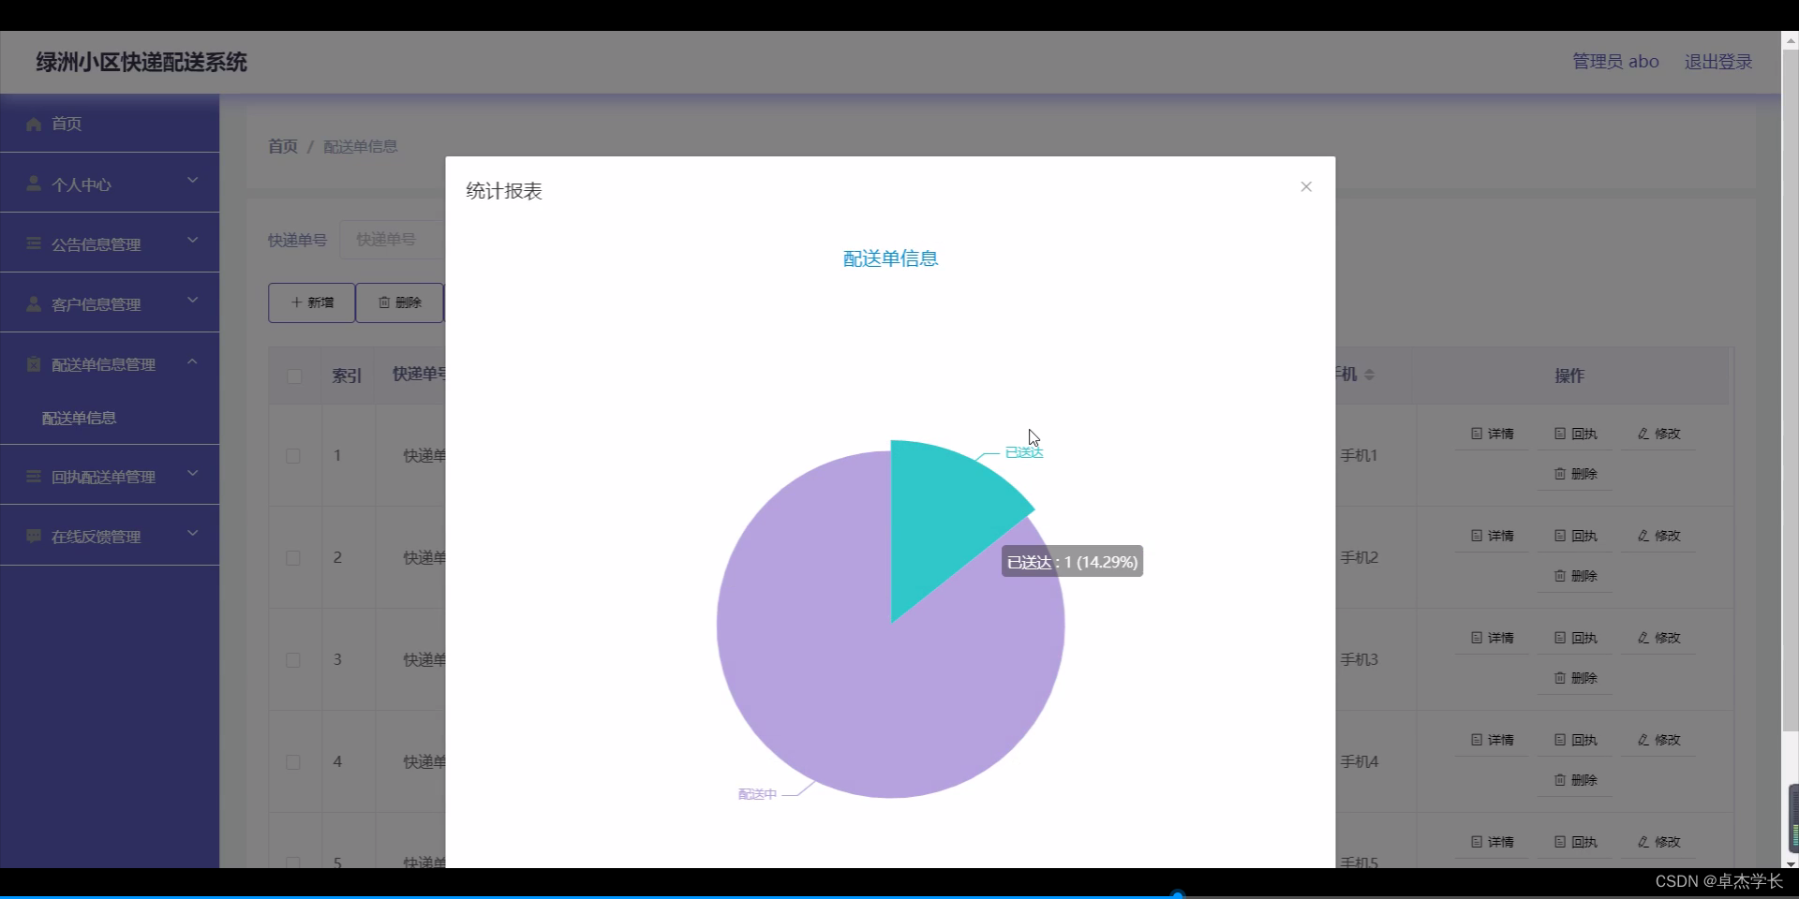Screen dimensions: 1799x899
Task: Check the checkbox for row 4
Action: 292,762
